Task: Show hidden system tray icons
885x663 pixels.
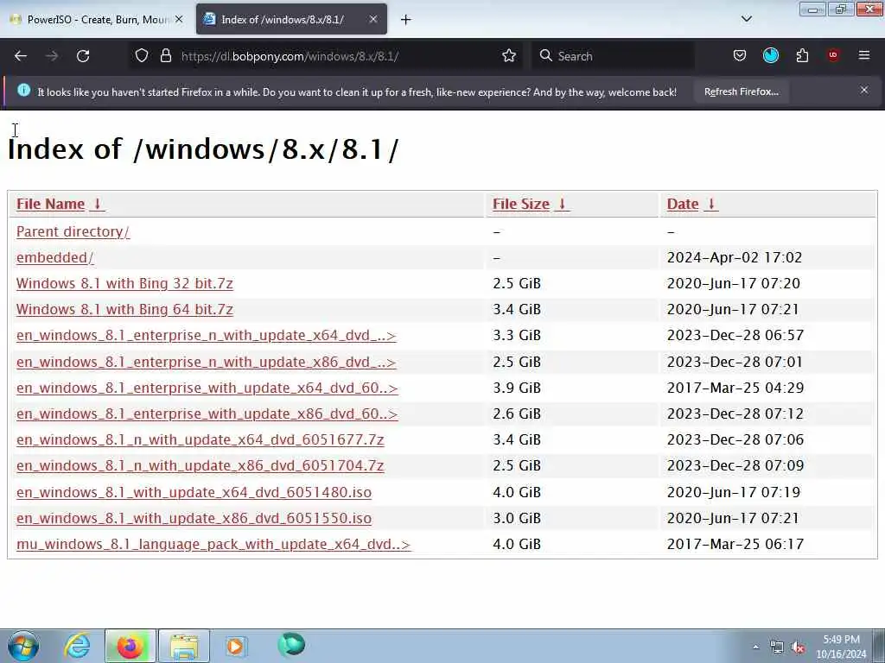Action: click(x=755, y=647)
